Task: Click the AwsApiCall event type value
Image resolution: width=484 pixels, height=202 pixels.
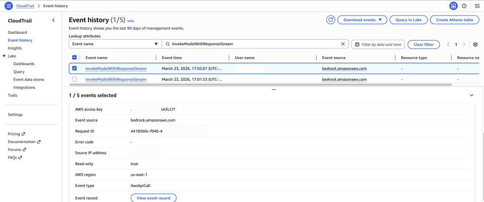Action: [140, 185]
